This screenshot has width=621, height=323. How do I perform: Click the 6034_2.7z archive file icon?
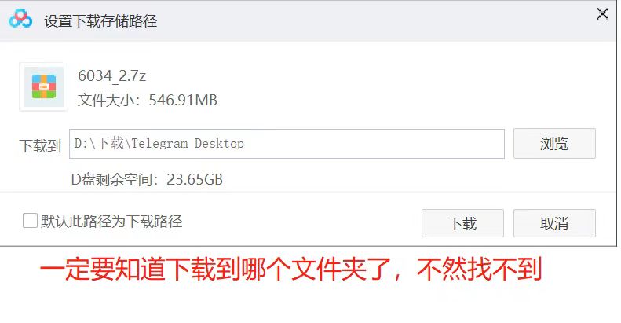43,86
